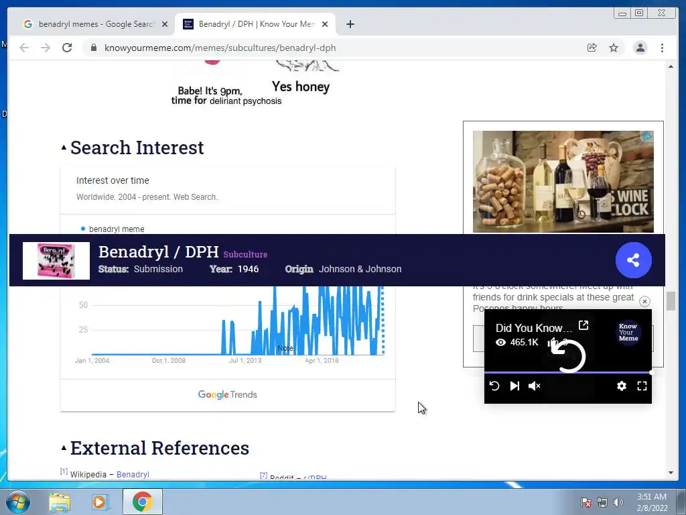Viewport: 686px width, 515px height.
Task: Click the Interest over time heading
Action: (x=113, y=180)
